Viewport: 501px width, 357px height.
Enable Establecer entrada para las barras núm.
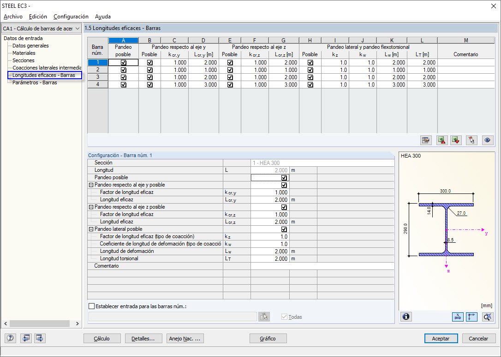pyautogui.click(x=92, y=306)
